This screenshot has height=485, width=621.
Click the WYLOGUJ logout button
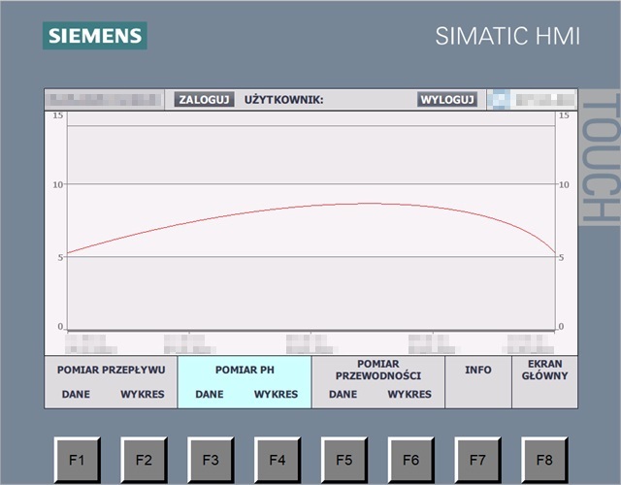pos(447,99)
